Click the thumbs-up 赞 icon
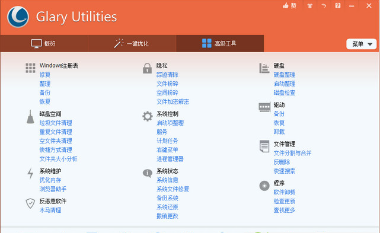This screenshot has width=380, height=233. [290, 5]
